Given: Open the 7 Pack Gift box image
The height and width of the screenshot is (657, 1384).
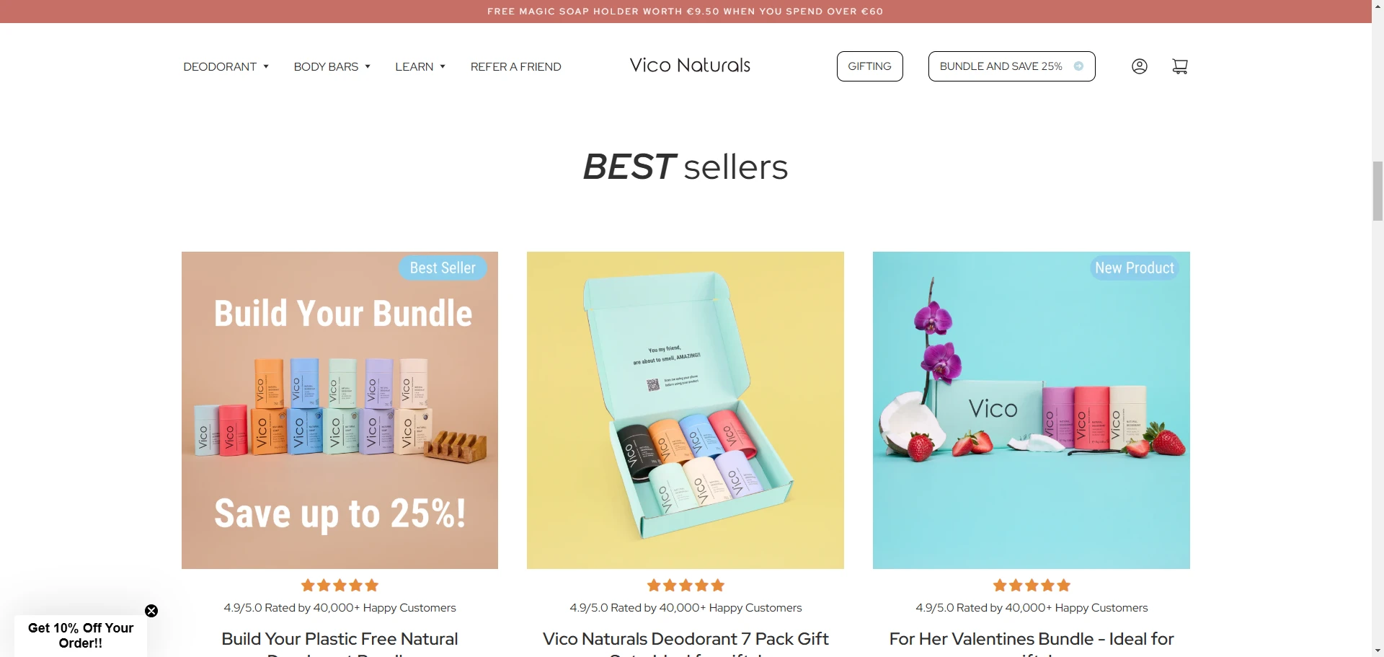Looking at the screenshot, I should click(686, 410).
